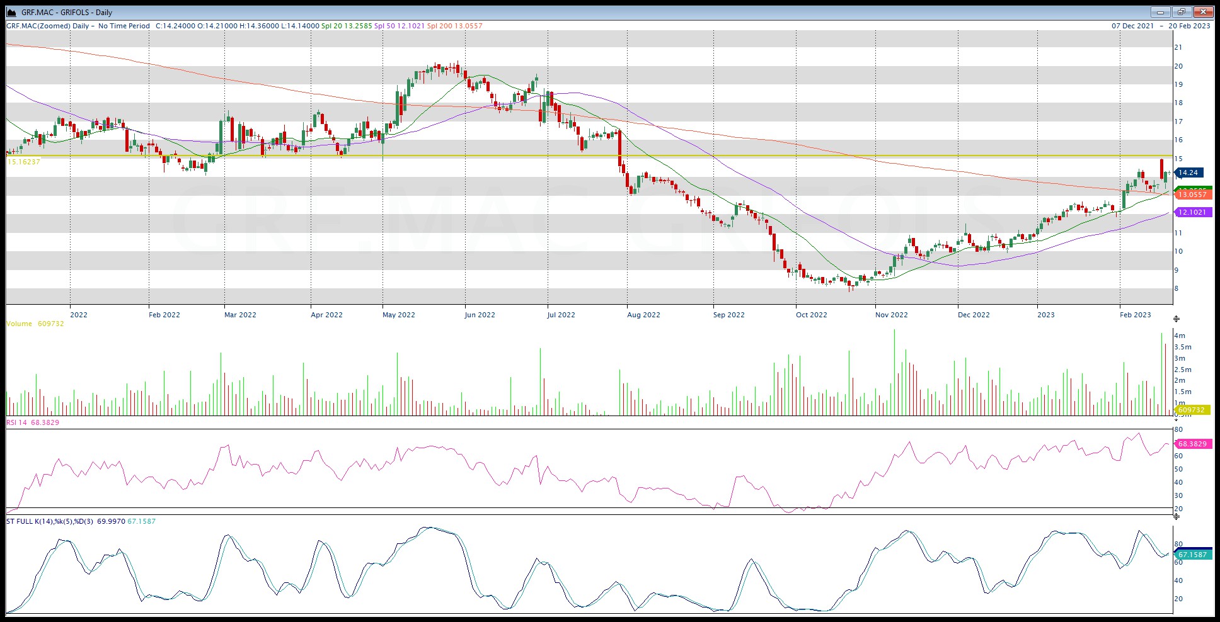Click the '07 Dec 2021 – 20 Feb 2023' date range

point(1161,26)
